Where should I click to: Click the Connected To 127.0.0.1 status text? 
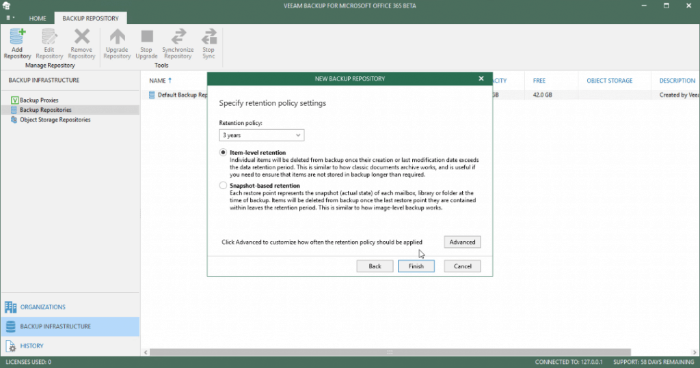(569, 362)
